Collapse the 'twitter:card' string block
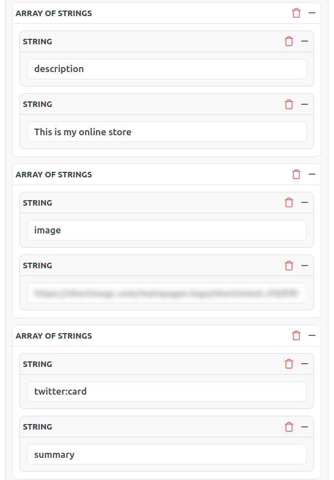Image resolution: width=334 pixels, height=480 pixels. point(304,364)
